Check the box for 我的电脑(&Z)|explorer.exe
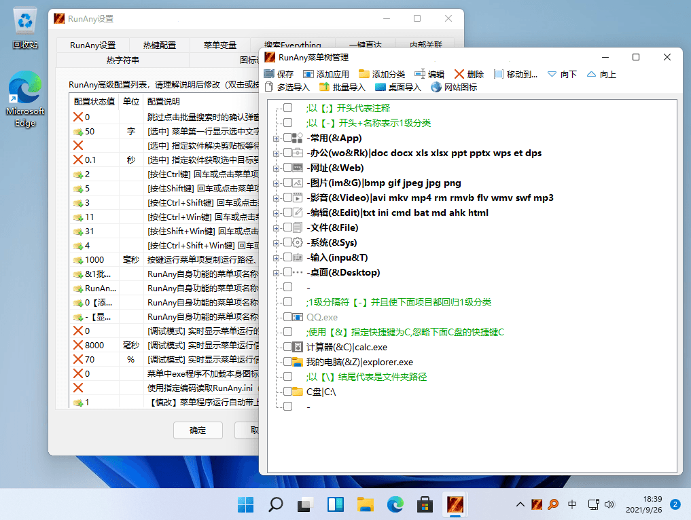 point(288,362)
